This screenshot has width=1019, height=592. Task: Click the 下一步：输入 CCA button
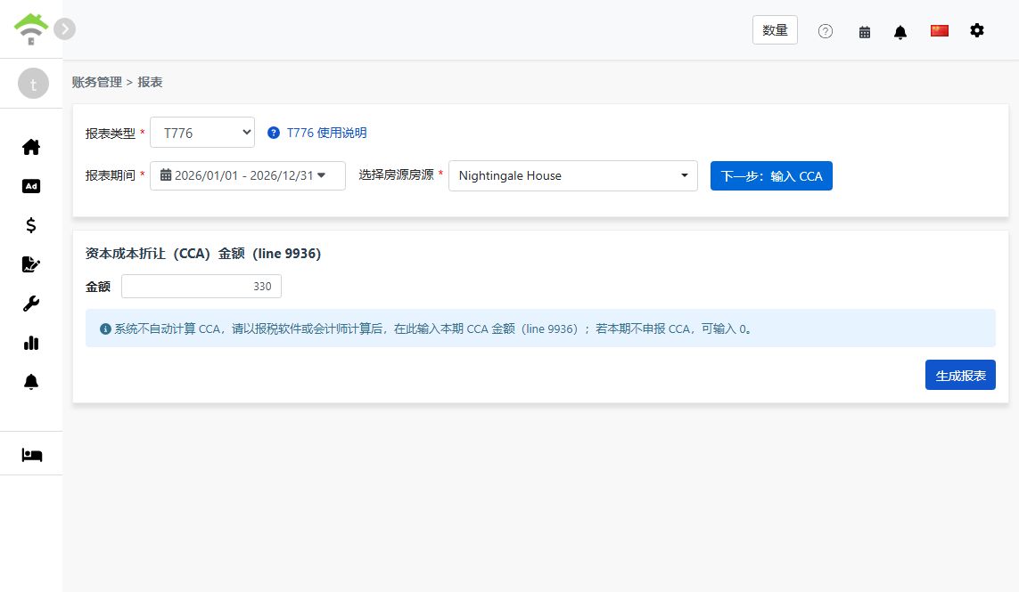(x=771, y=176)
